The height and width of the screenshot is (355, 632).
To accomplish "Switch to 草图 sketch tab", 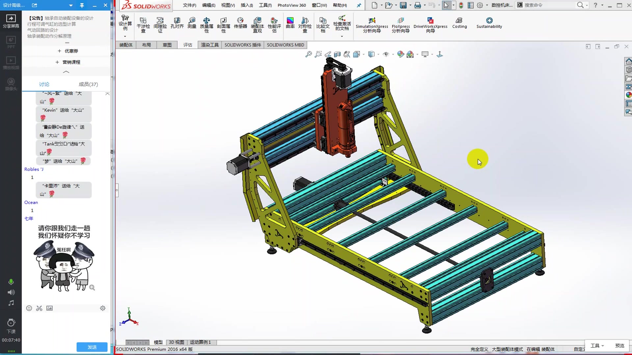I will pyautogui.click(x=167, y=45).
